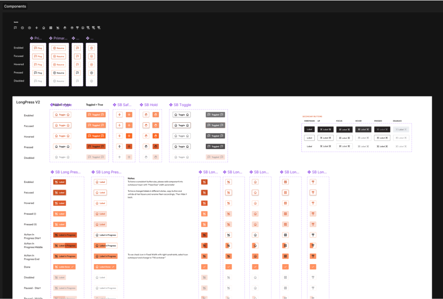Viewport: 443px width, 299px height.
Task: Click the pressed orange Toggled button
Action: [96, 146]
